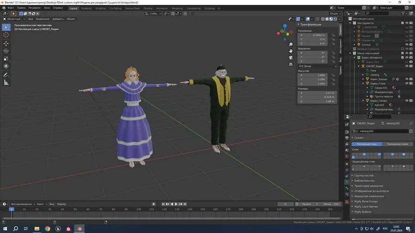
Task: Uncheck Меши персонажей collection checkbox
Action: [403, 53]
